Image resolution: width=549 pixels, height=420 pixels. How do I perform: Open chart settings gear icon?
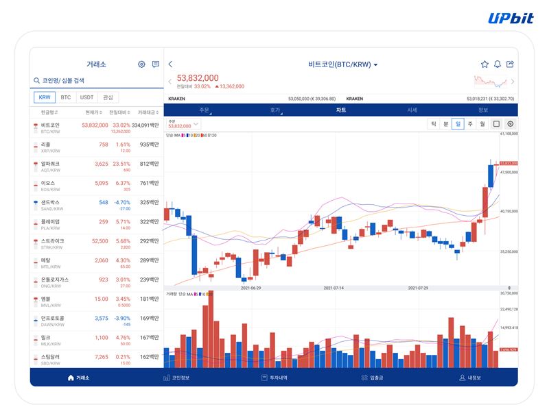point(511,124)
